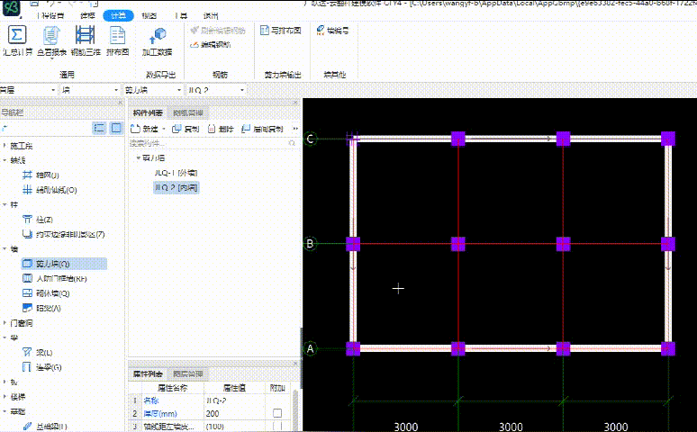This screenshot has height=432, width=697.
Task: Click the green app logo in the top-left corner
Action: [x=12, y=8]
